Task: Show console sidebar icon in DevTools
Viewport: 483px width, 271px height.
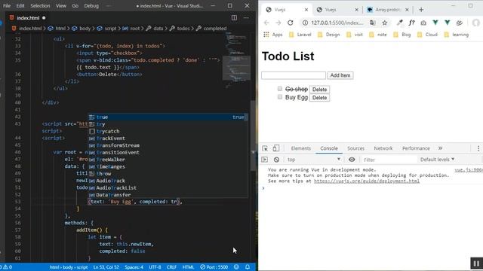Action: 265,160
